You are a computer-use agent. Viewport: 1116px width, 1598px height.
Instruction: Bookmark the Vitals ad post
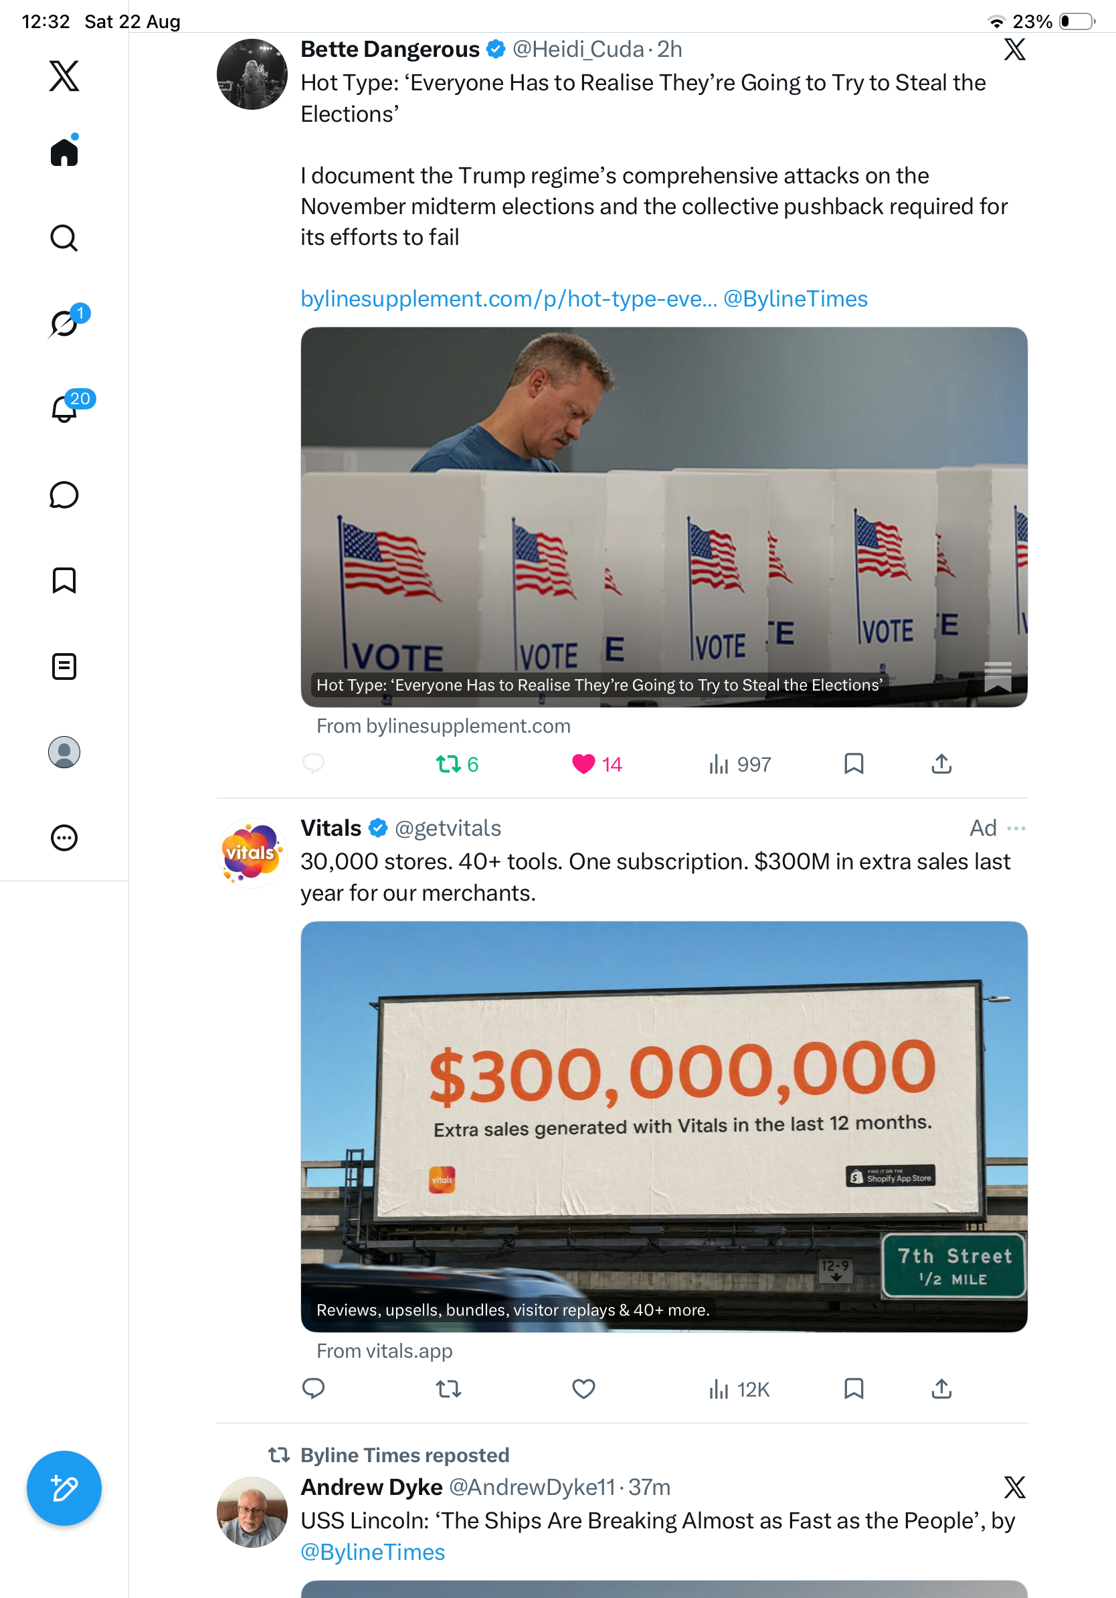pyautogui.click(x=854, y=1389)
